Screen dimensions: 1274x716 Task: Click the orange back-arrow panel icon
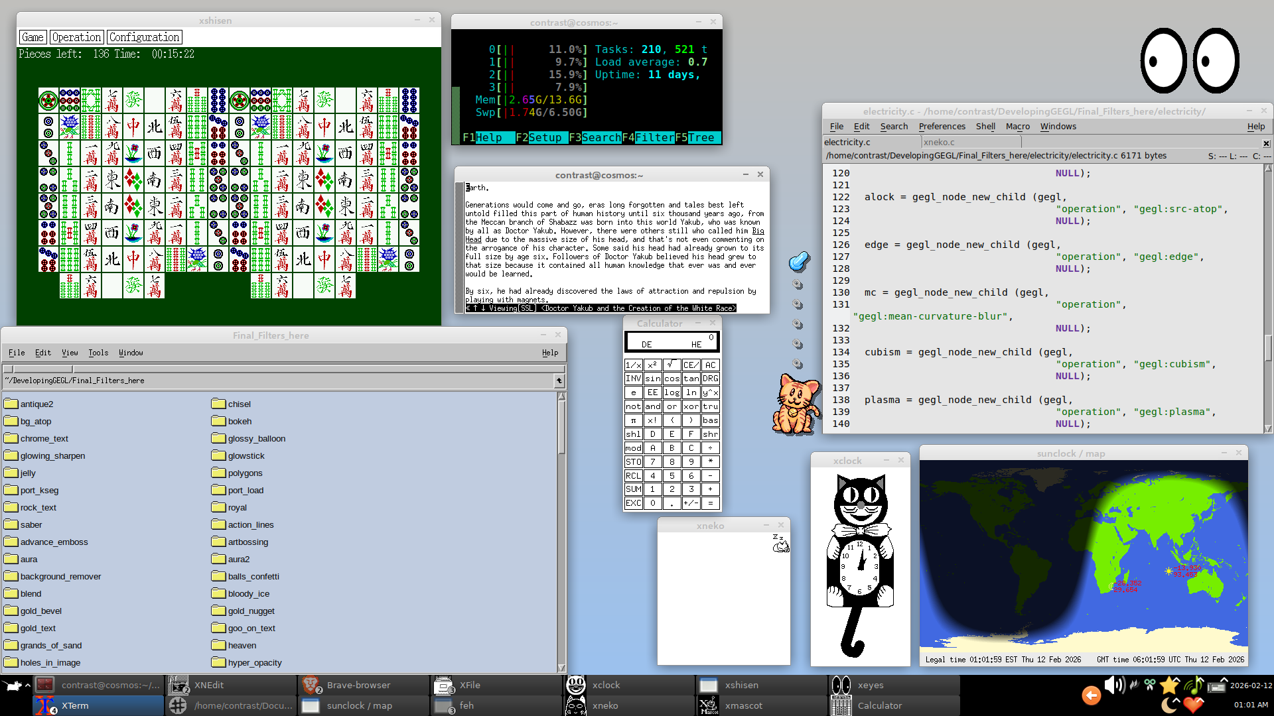coord(1091,695)
